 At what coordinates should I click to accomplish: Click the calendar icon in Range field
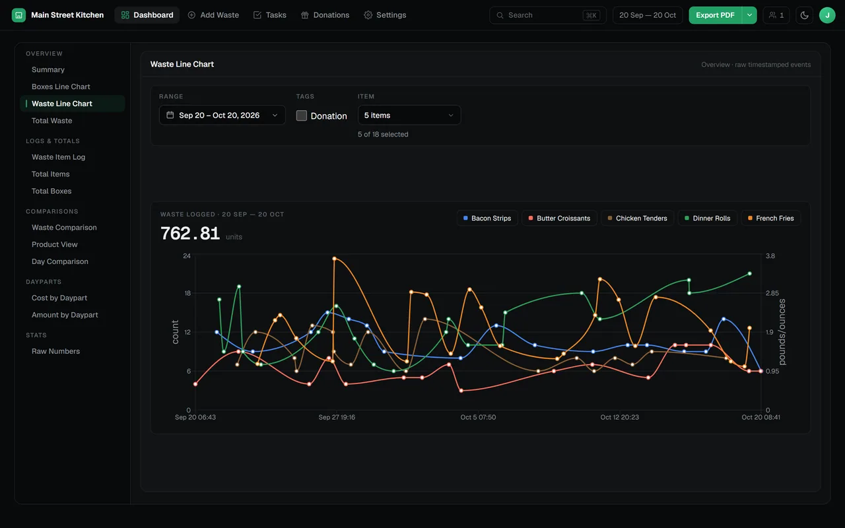coord(170,115)
